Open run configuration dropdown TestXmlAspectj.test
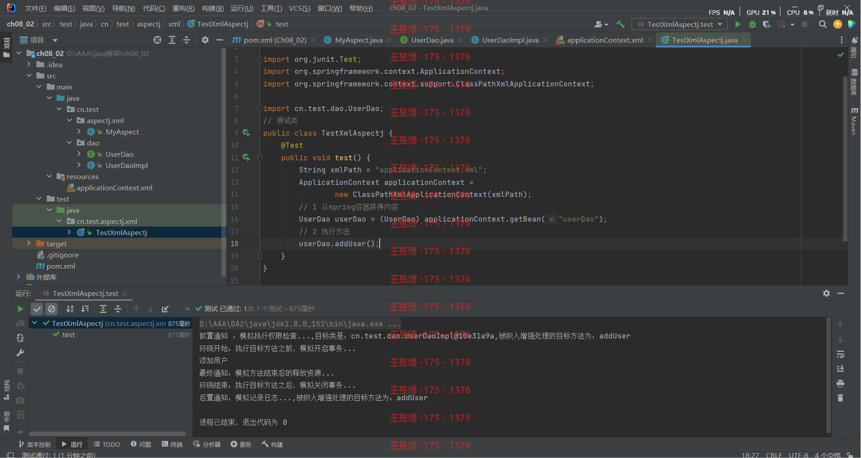The image size is (861, 458). tap(679, 24)
